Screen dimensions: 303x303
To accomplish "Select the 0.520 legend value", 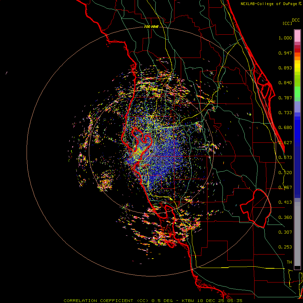I will coord(285,173).
